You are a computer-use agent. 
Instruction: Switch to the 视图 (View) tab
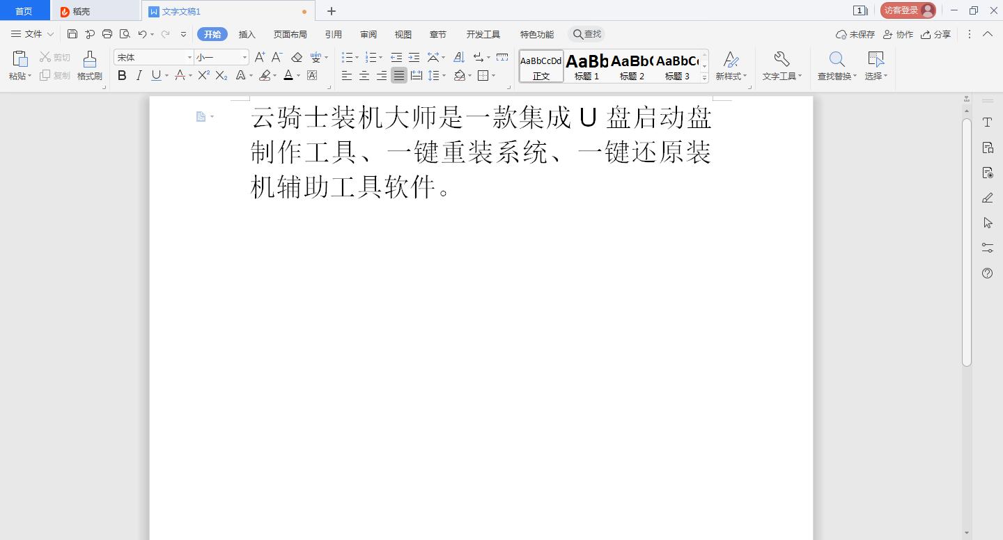coord(403,34)
